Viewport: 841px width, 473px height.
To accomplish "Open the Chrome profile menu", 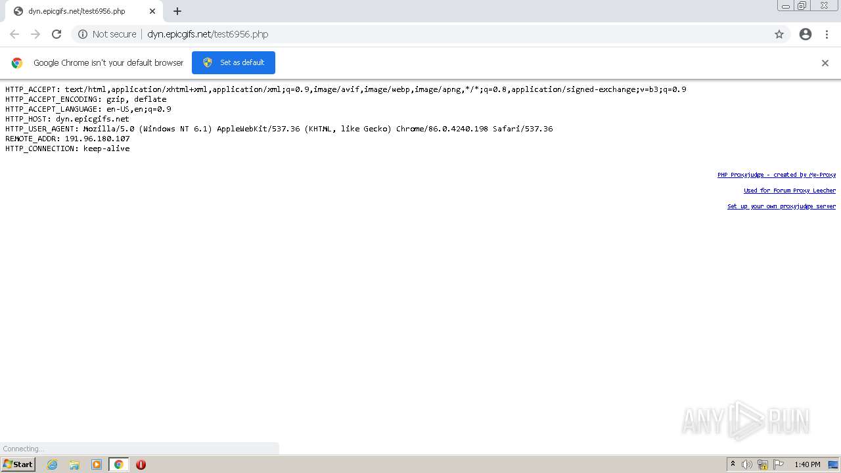I will 806,34.
